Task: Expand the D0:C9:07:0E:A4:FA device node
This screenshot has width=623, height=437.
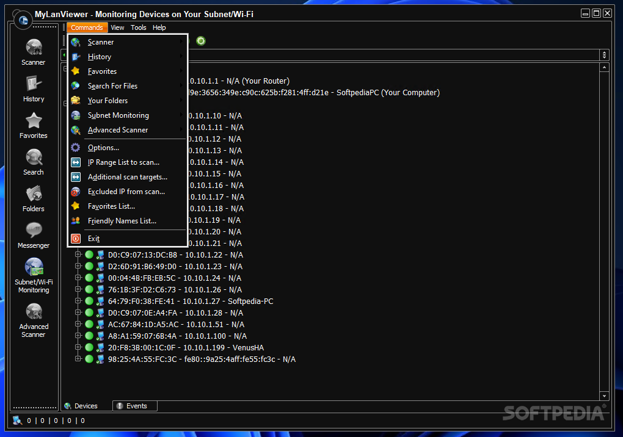Action: tap(78, 312)
